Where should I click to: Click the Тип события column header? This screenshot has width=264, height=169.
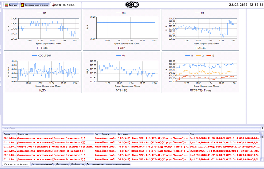pos(105,134)
